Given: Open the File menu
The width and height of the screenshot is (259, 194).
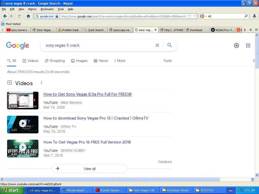Looking at the screenshot, I should [x=4, y=9].
